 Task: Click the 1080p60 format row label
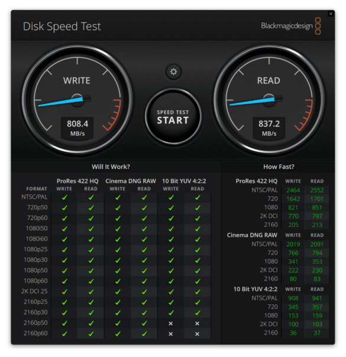coord(35,281)
